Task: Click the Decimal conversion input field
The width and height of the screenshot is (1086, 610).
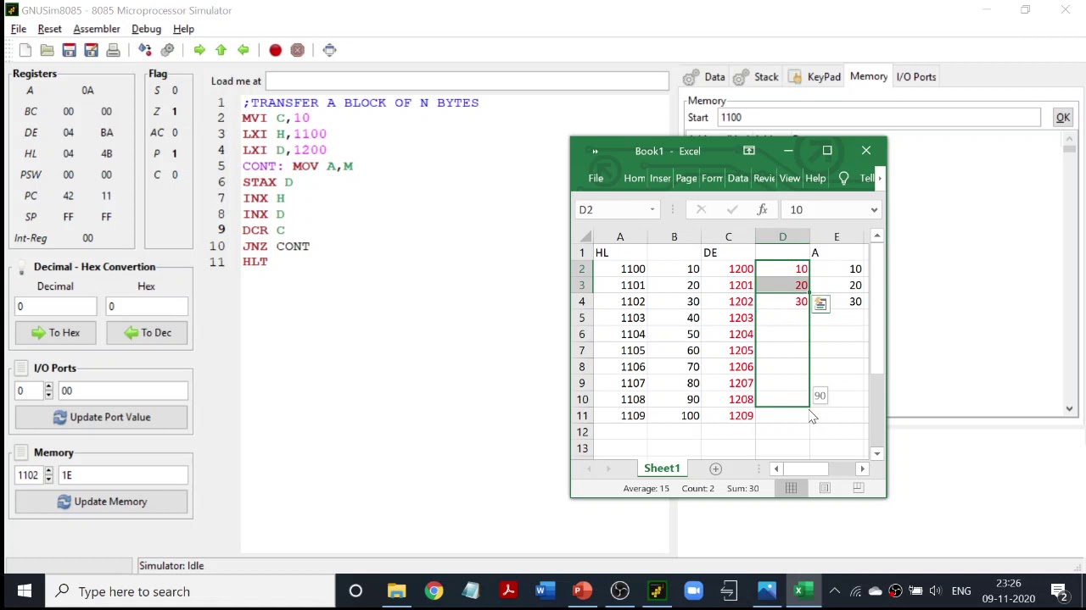Action: 56,307
